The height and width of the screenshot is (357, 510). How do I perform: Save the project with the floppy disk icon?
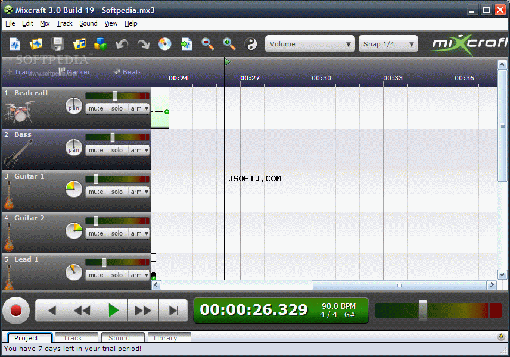point(58,44)
